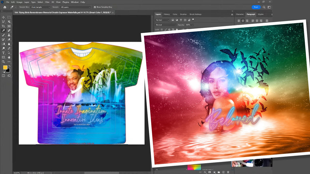Apply left text alignment in Paragraph panel

tap(238, 20)
